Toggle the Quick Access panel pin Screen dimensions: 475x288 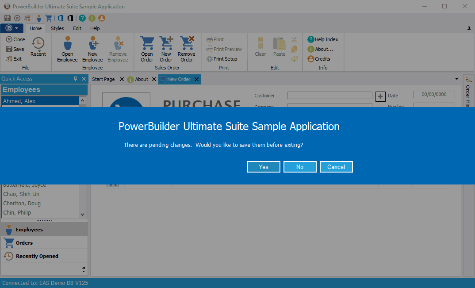(75, 79)
